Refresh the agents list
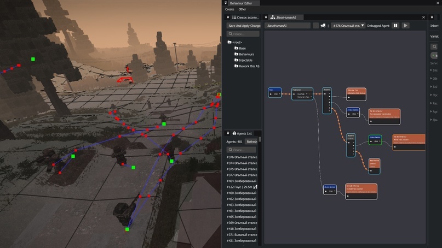This screenshot has width=442, height=248. click(x=252, y=141)
